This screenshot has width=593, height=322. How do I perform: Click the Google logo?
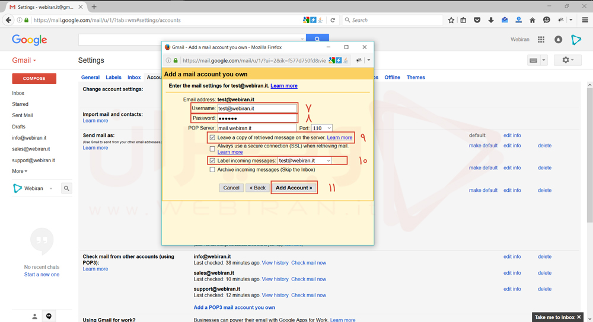click(30, 40)
